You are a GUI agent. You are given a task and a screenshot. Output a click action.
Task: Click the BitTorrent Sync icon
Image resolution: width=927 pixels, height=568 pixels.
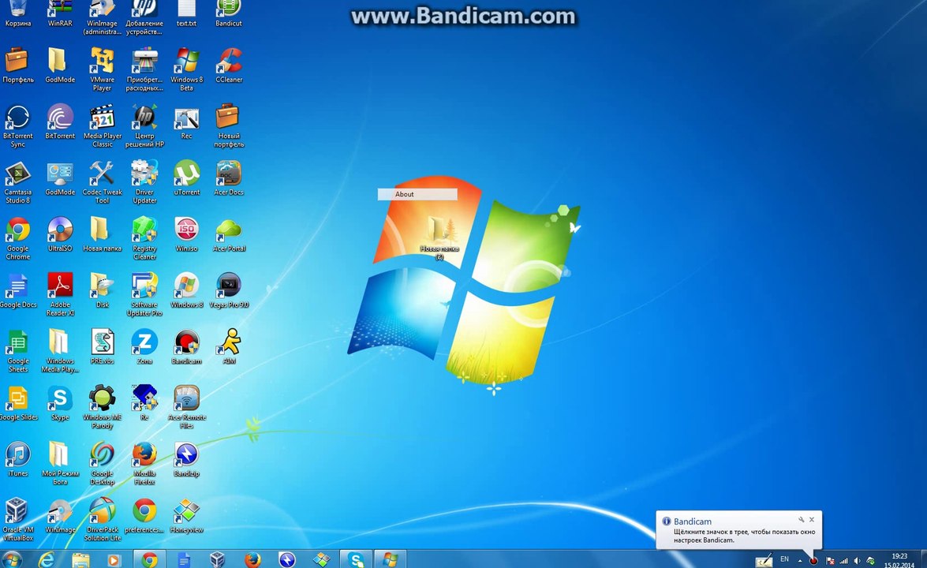(x=17, y=125)
